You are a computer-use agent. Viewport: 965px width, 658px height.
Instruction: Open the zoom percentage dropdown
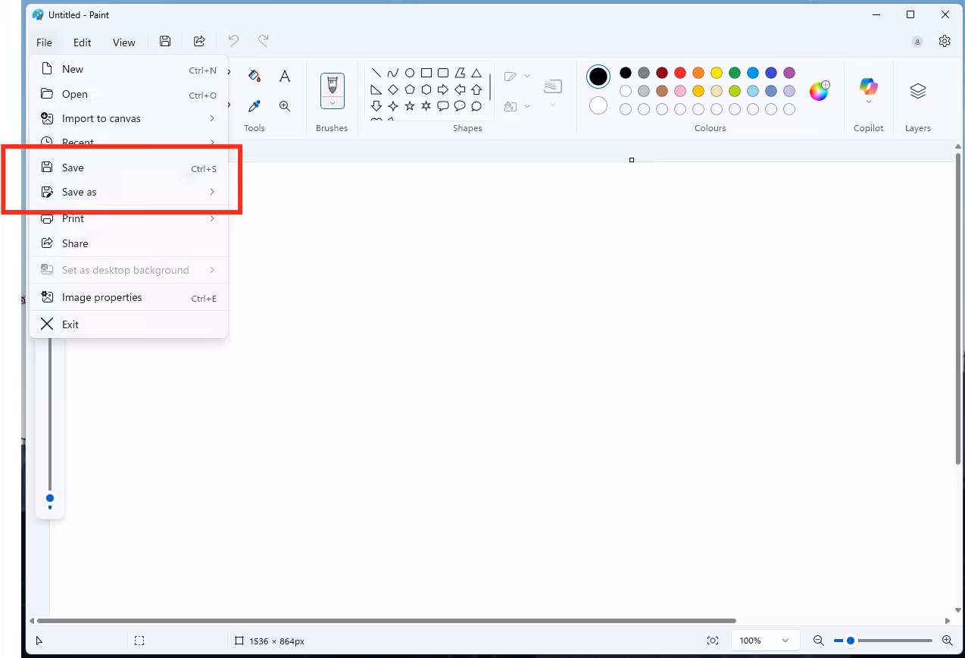[x=764, y=640]
